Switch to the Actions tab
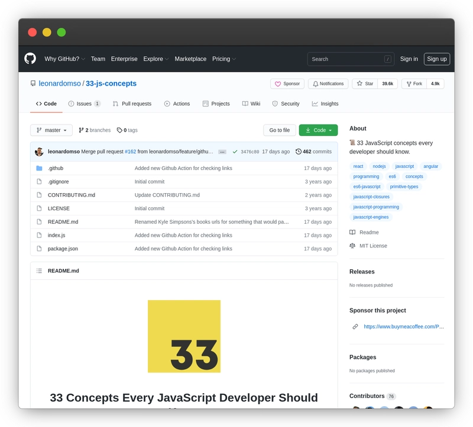 point(177,104)
